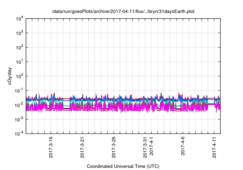This screenshot has width=243, height=170.
Task: Click the 10^0 y-axis tick label
Action: [18, 76]
